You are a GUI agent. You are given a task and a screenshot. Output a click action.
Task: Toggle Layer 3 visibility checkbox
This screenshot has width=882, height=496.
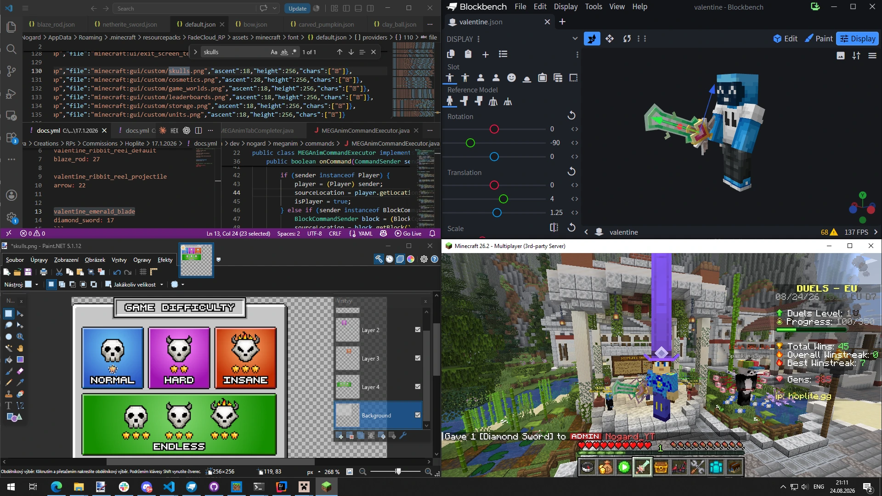(x=418, y=358)
